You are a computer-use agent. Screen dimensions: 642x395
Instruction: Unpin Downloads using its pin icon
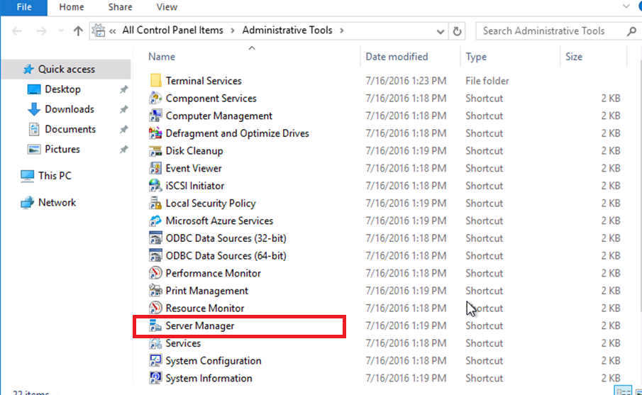[x=123, y=109]
